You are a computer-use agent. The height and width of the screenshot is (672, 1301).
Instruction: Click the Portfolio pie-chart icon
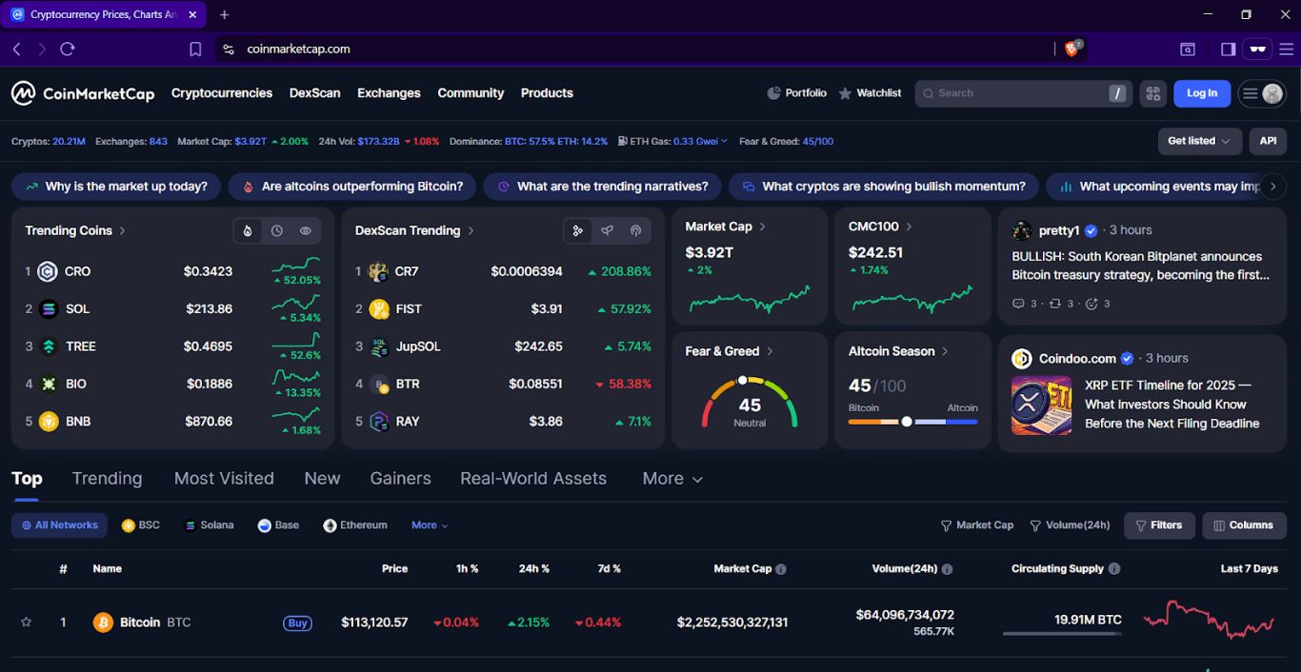point(773,93)
